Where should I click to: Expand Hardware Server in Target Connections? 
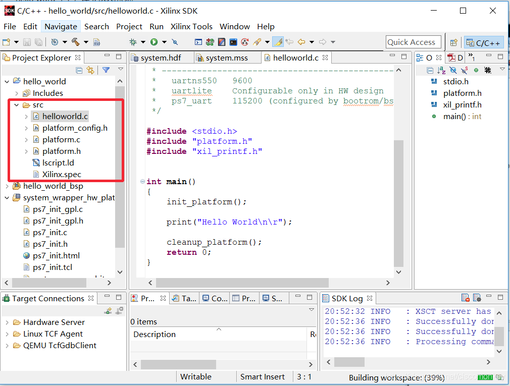(x=7, y=322)
